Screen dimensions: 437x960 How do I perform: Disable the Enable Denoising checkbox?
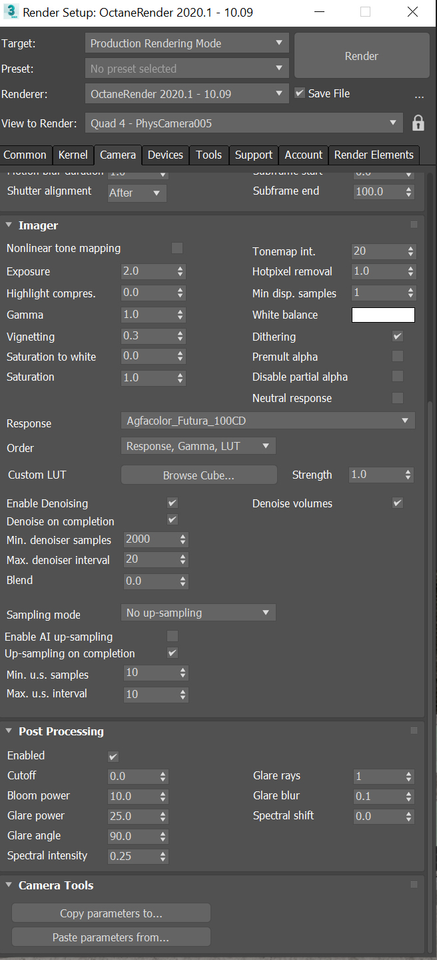(173, 503)
